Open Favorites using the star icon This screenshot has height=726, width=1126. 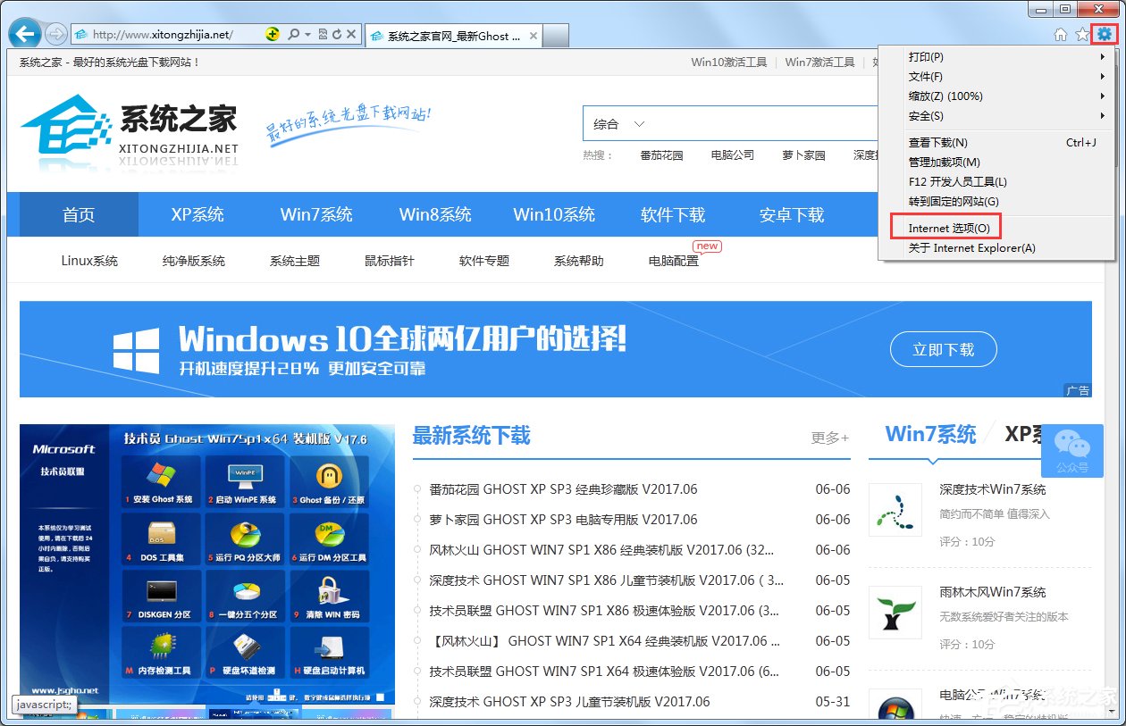point(1082,34)
